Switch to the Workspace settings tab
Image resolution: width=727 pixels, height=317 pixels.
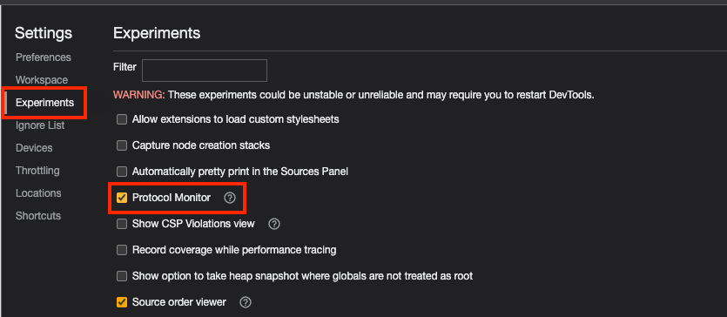42,80
